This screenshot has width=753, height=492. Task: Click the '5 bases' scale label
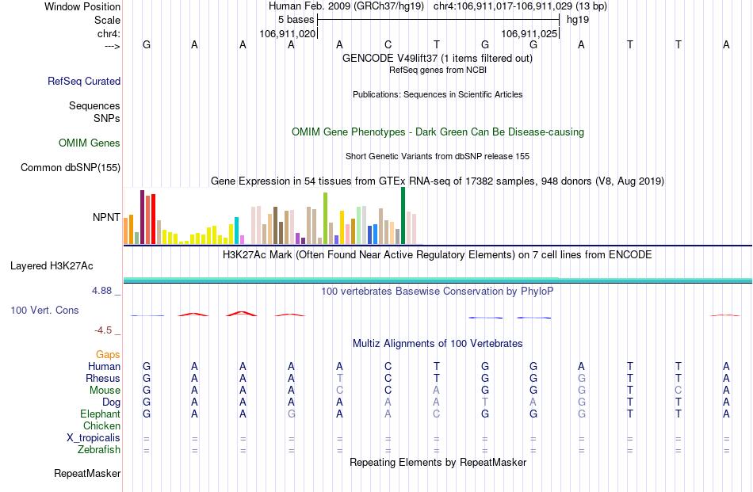296,20
